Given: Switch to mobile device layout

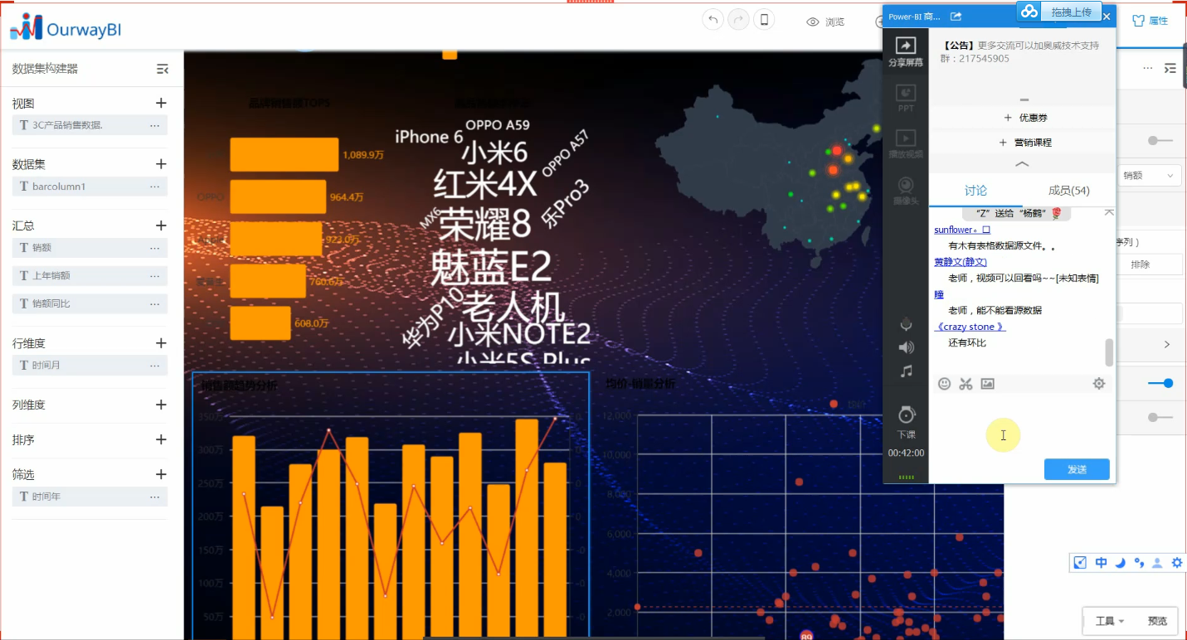Looking at the screenshot, I should (x=765, y=21).
